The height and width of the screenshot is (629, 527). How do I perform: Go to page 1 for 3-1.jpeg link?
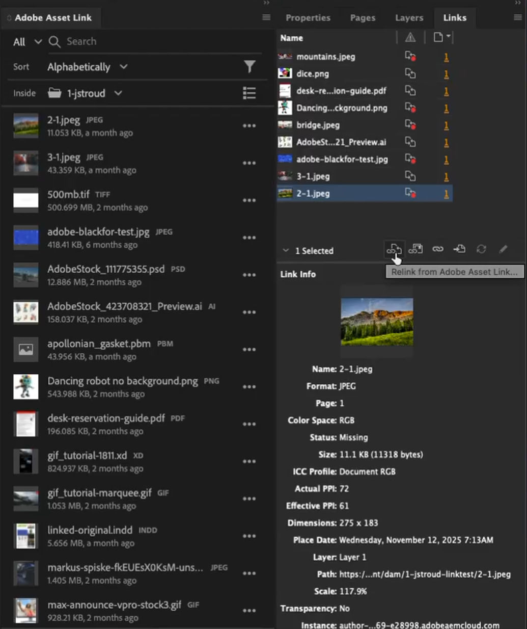tap(446, 177)
